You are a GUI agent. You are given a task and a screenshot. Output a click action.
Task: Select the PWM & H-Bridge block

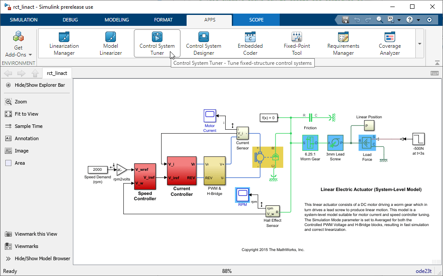coord(214,171)
